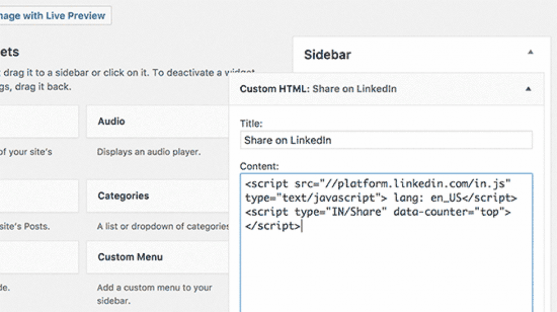Click 'Displays an audio player.' description
Viewport: 557px width, 312px height.
pyautogui.click(x=149, y=152)
